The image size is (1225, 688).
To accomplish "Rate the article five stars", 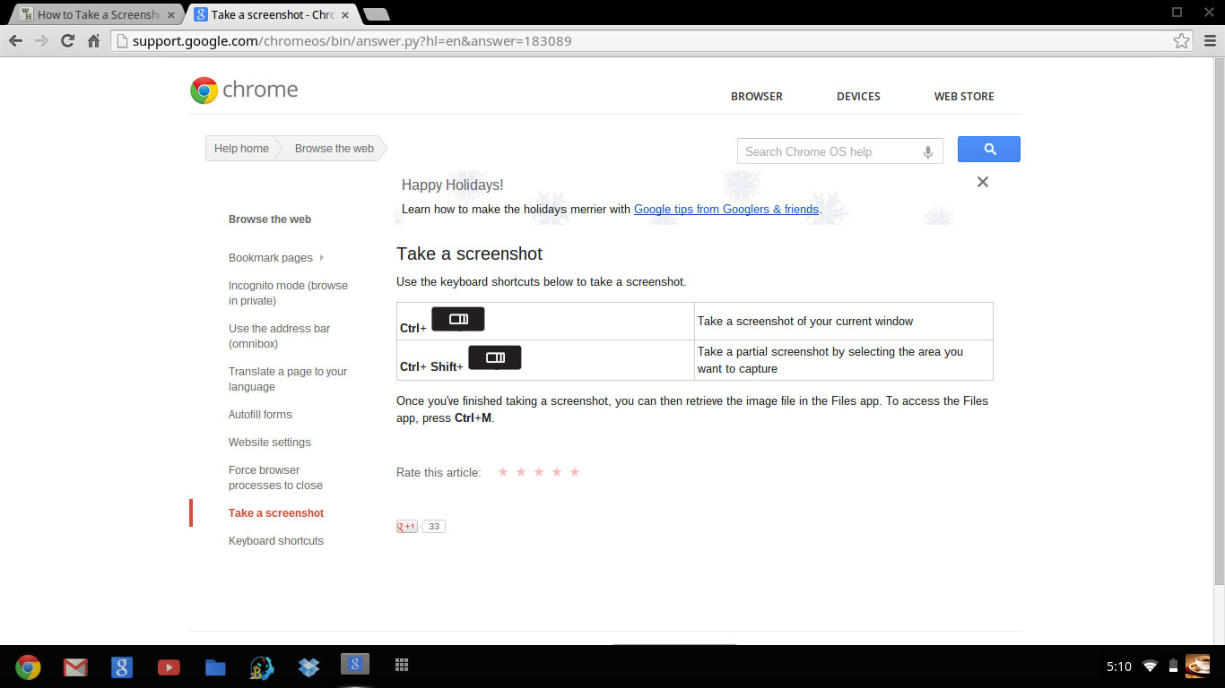I will (575, 472).
